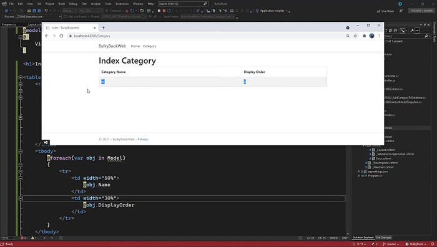The width and height of the screenshot is (437, 247).
Task: Click the Break All pause icon
Action: pyautogui.click(x=159, y=11)
